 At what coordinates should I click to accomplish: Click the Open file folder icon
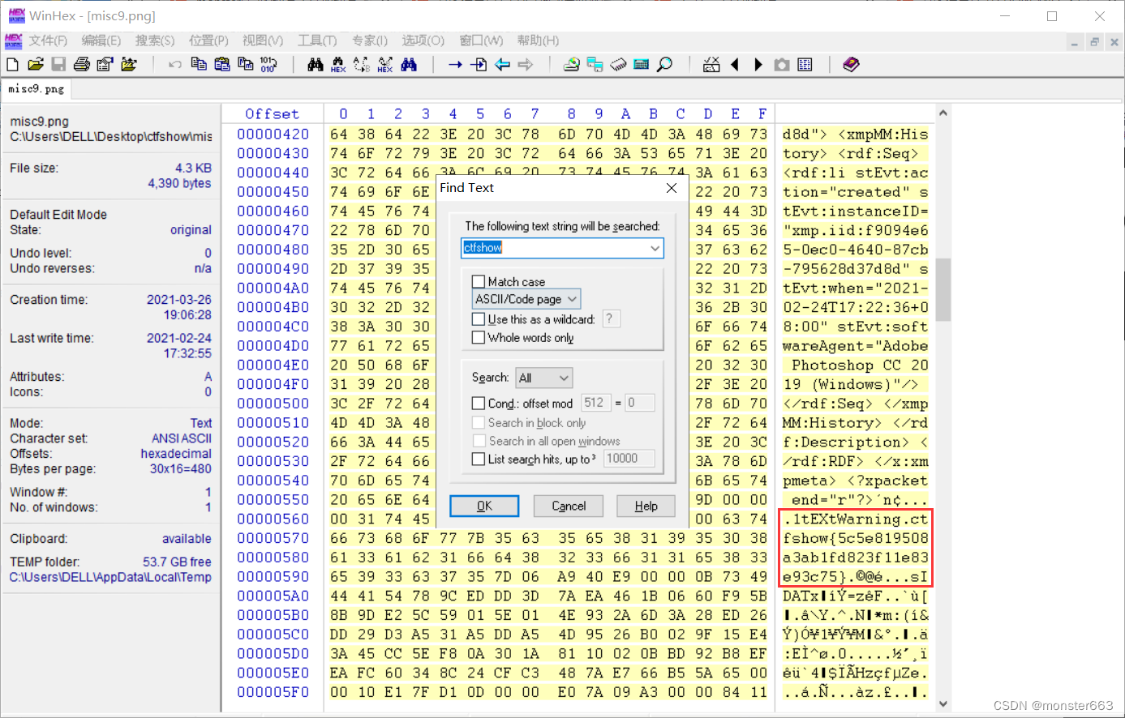point(35,64)
